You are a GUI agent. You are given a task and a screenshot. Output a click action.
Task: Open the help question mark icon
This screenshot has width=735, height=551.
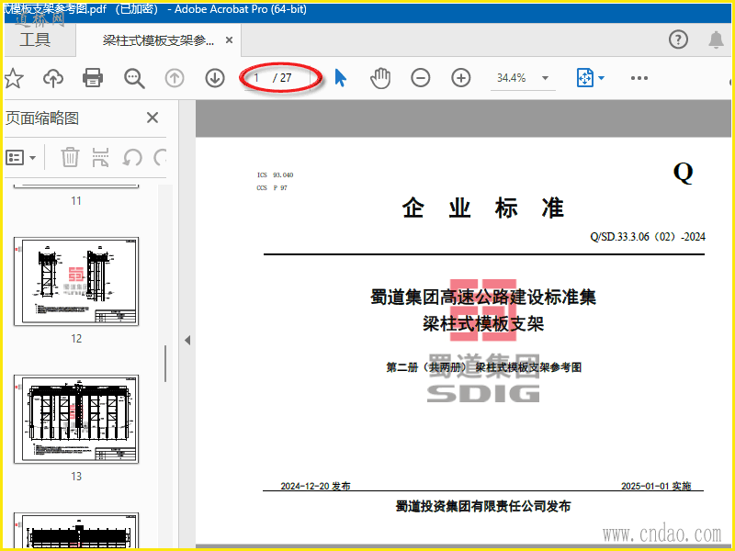point(678,39)
